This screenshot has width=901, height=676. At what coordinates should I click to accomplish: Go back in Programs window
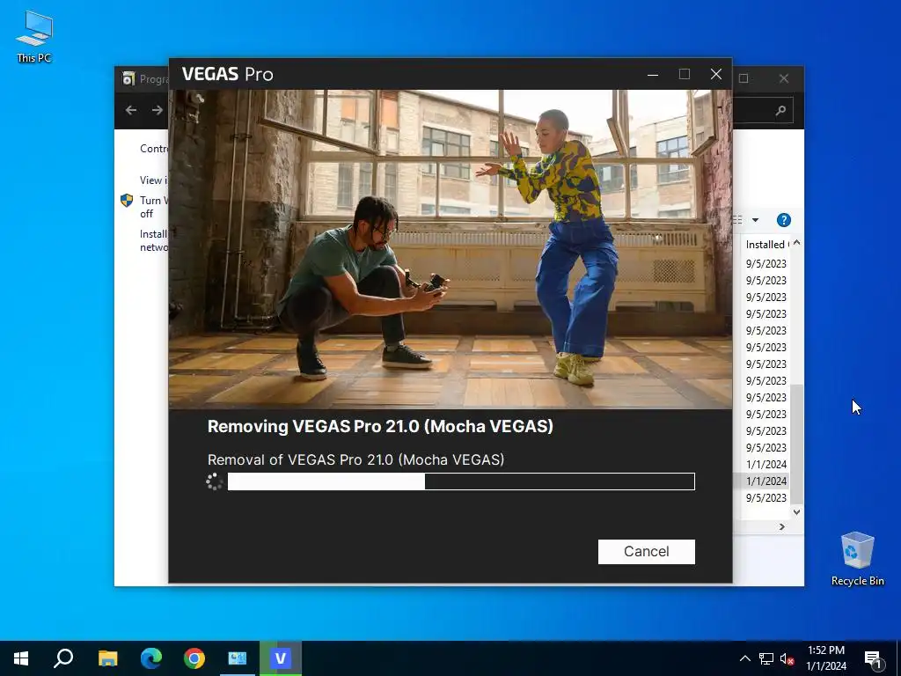click(131, 110)
